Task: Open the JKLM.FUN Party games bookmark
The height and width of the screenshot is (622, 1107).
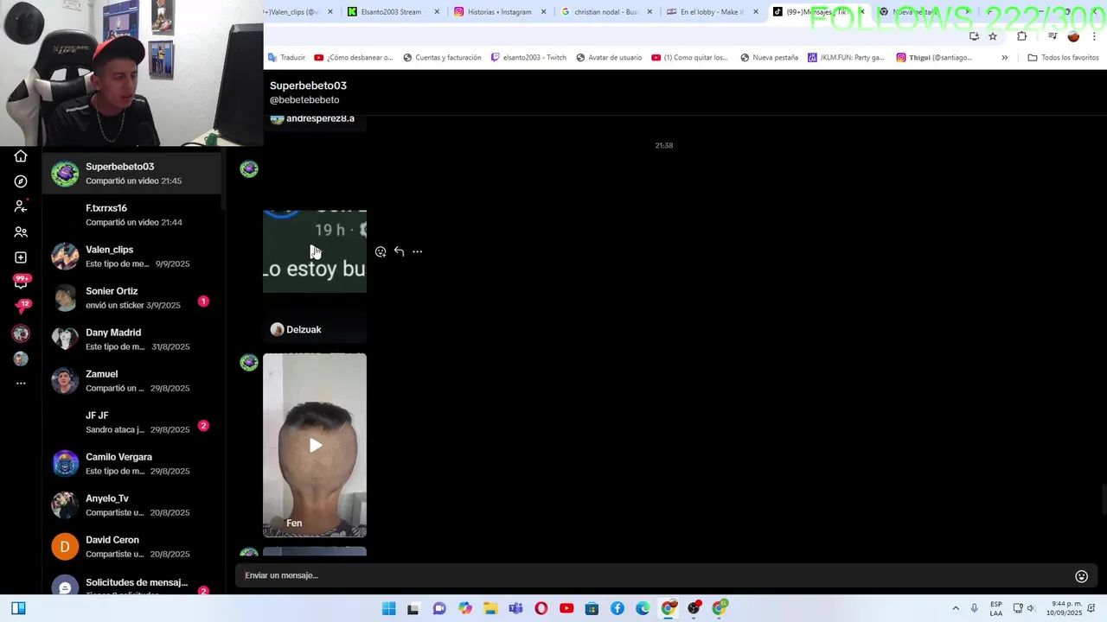Action: tap(847, 58)
